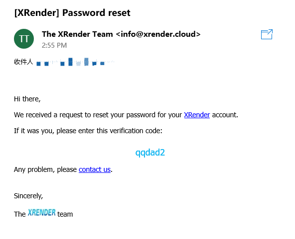
Task: Click the XRENDER logo in the signature
Action: (41, 213)
